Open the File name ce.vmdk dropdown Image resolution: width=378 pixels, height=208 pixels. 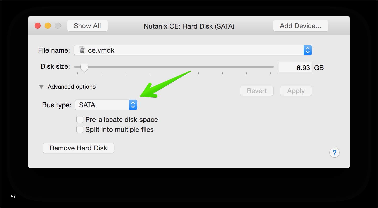click(x=188, y=50)
